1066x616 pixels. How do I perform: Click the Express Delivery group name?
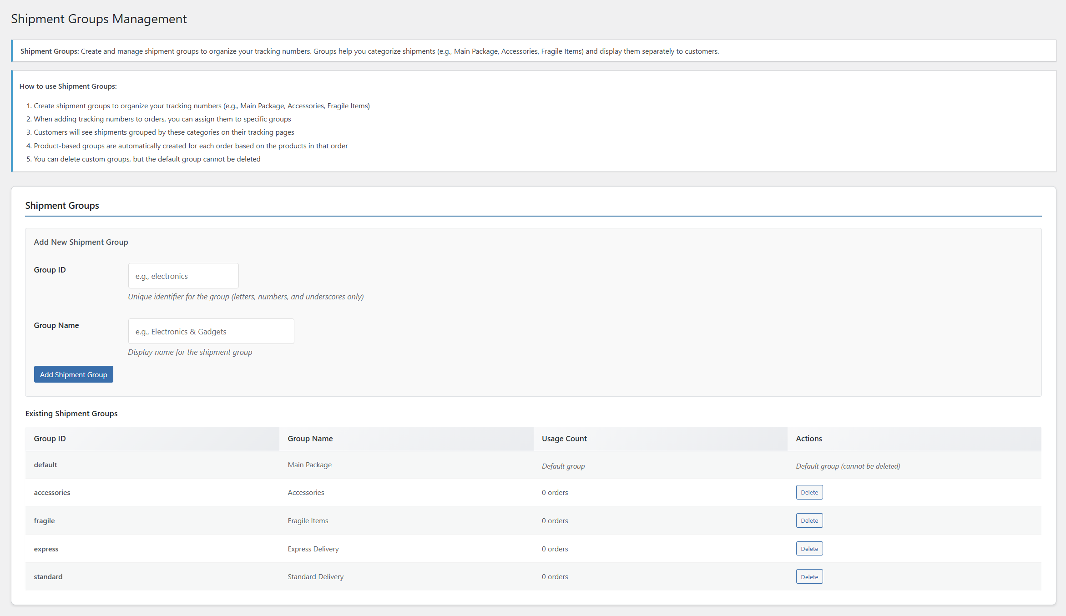pos(313,549)
